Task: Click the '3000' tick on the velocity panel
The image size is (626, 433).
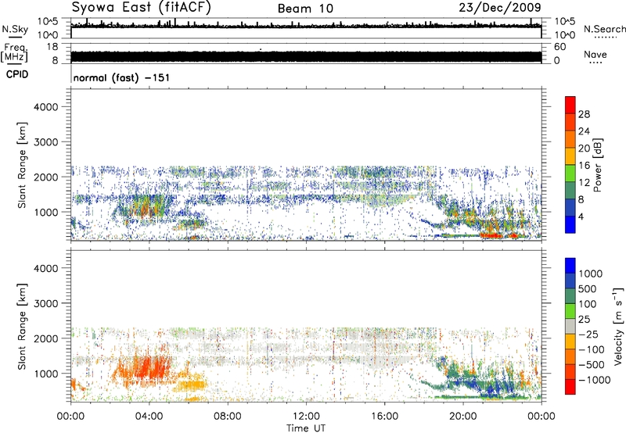Action: click(45, 303)
